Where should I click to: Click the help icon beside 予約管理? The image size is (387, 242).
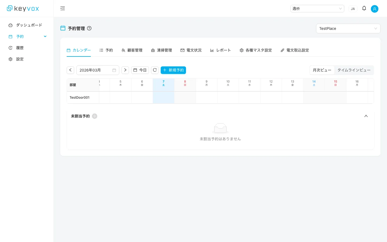89,28
